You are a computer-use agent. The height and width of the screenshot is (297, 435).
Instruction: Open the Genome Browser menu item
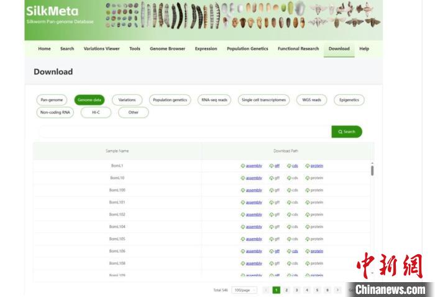pos(167,48)
